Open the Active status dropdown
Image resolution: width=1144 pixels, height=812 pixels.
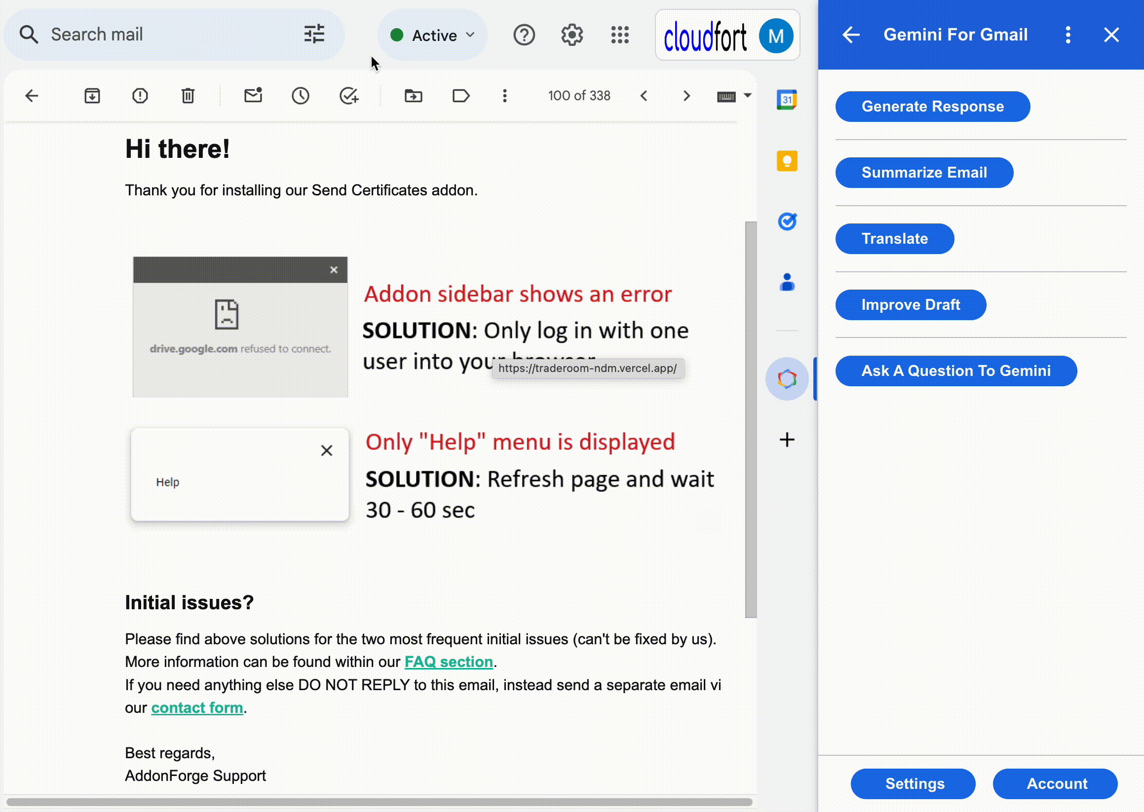pos(432,35)
